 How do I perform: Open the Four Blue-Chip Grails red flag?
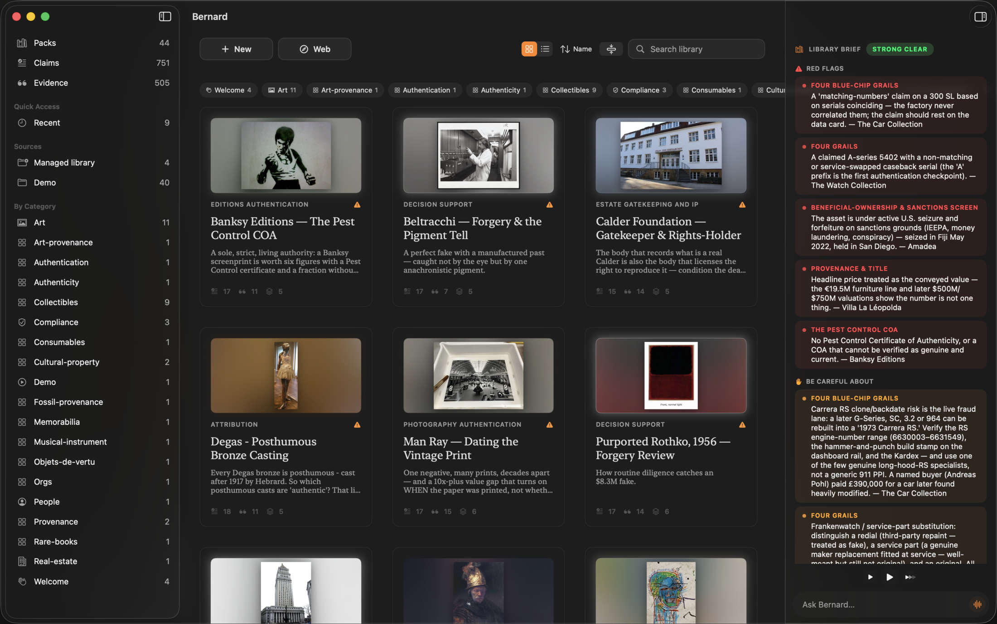point(891,105)
